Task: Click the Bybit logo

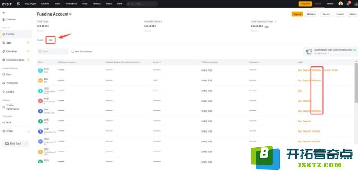Action: click(7, 4)
